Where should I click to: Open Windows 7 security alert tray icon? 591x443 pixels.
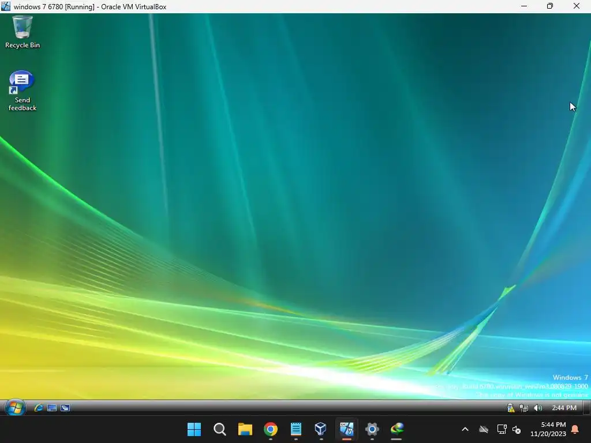511,408
